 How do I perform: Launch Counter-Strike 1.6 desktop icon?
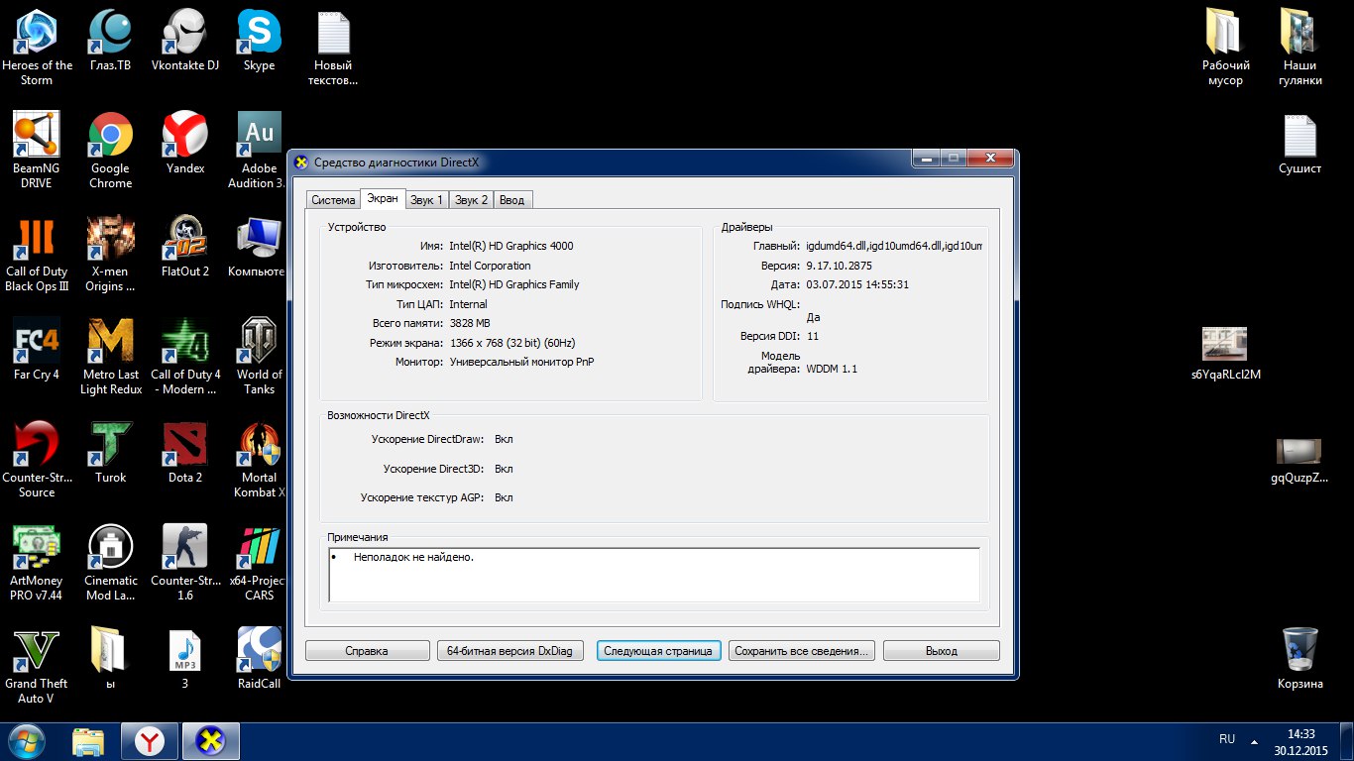[184, 563]
